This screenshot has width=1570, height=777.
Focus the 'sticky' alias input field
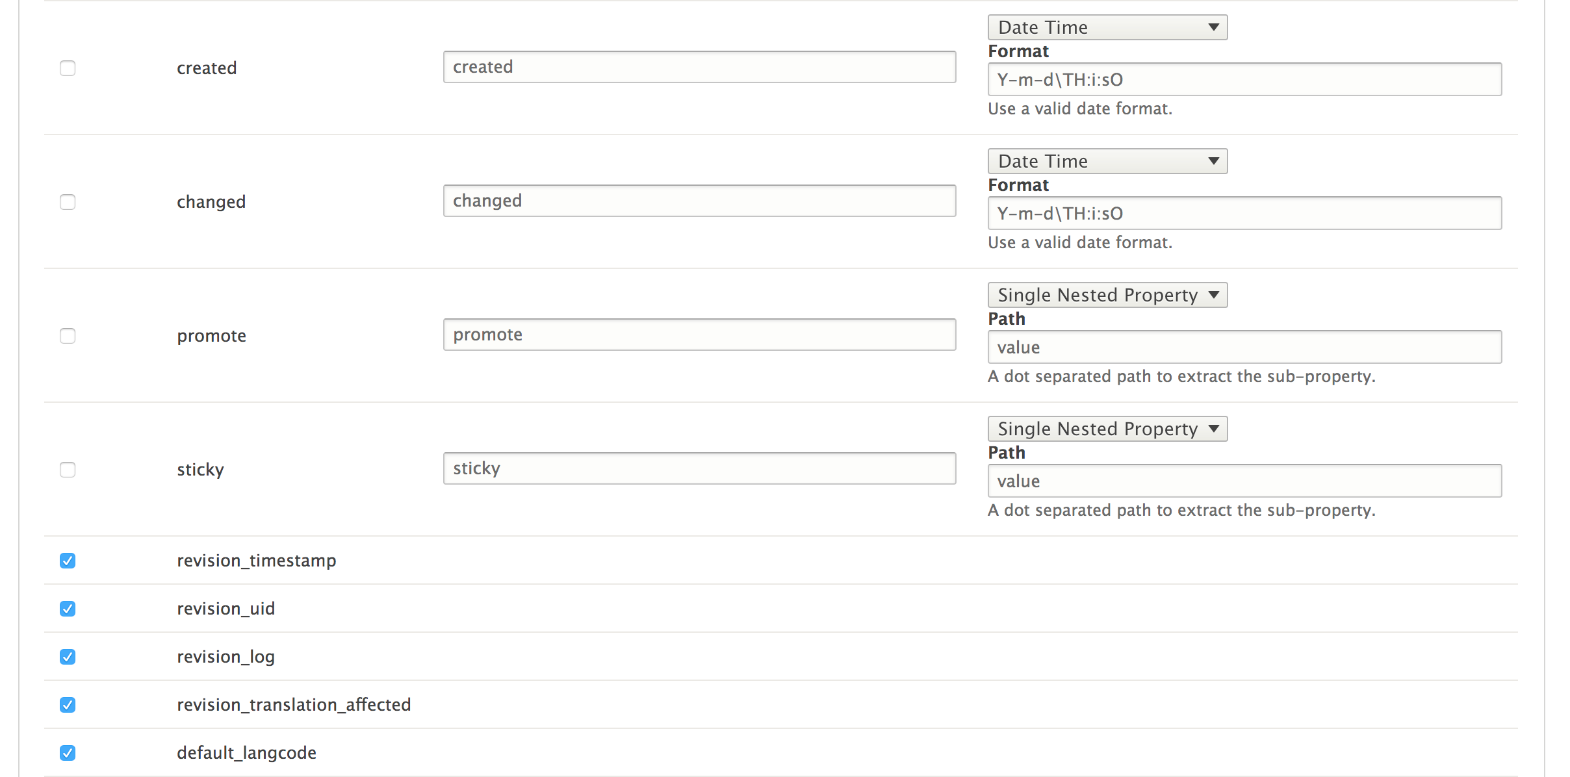699,468
